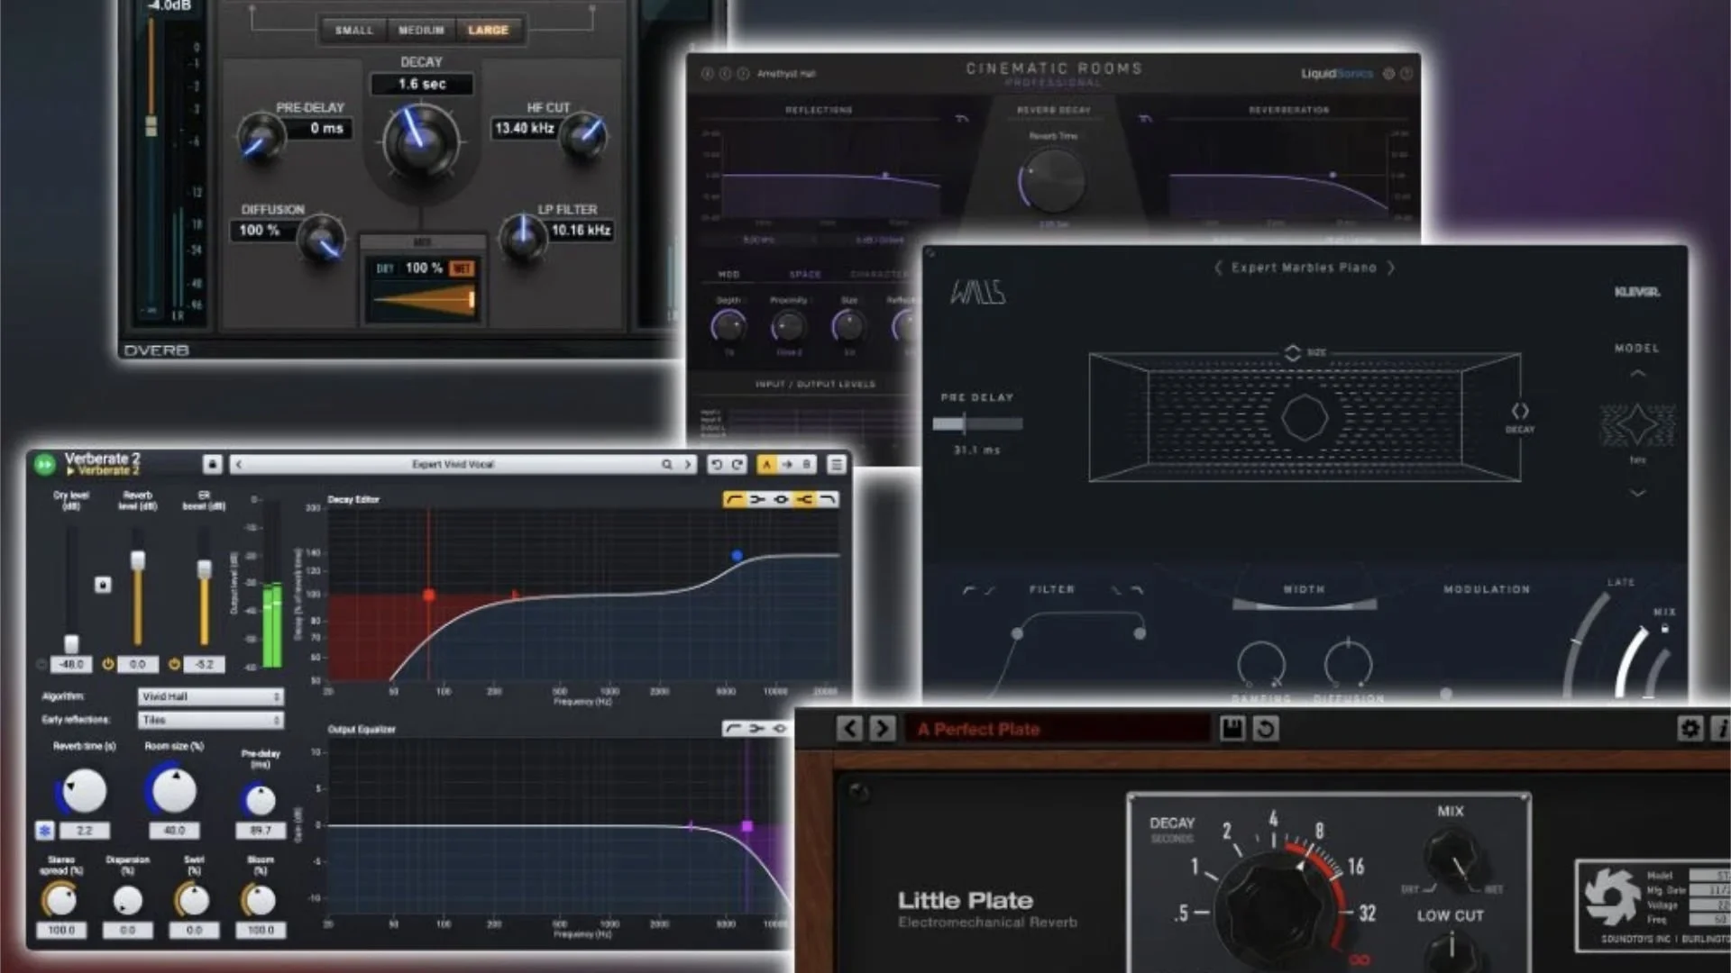
Task: Click the next preset arrow in Little Plate
Action: [881, 728]
